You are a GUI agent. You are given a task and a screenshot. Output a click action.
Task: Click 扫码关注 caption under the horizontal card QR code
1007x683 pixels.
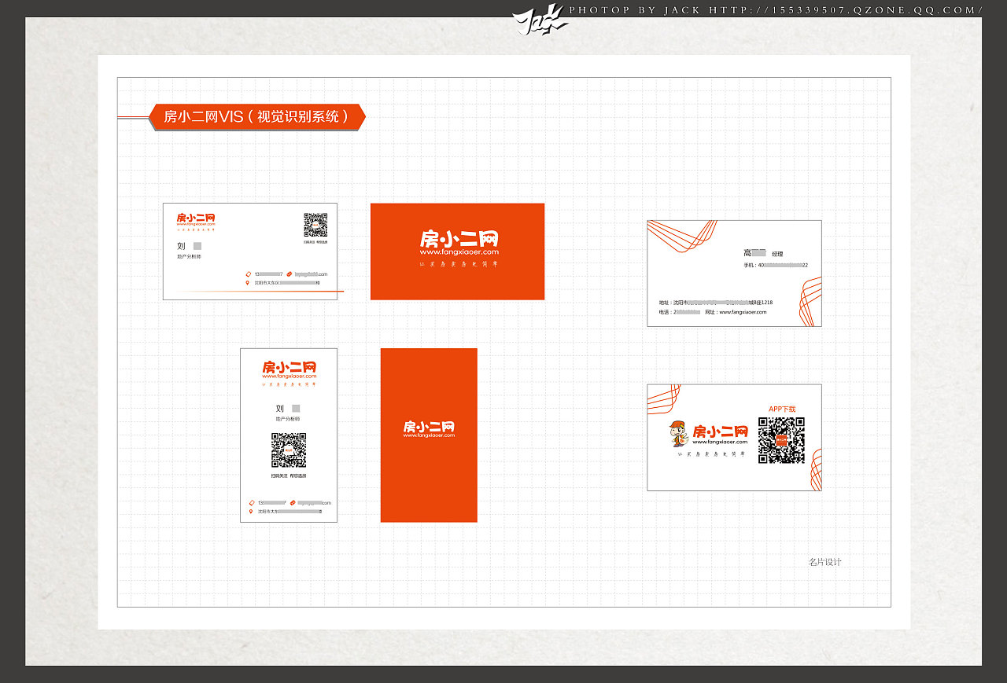click(315, 242)
